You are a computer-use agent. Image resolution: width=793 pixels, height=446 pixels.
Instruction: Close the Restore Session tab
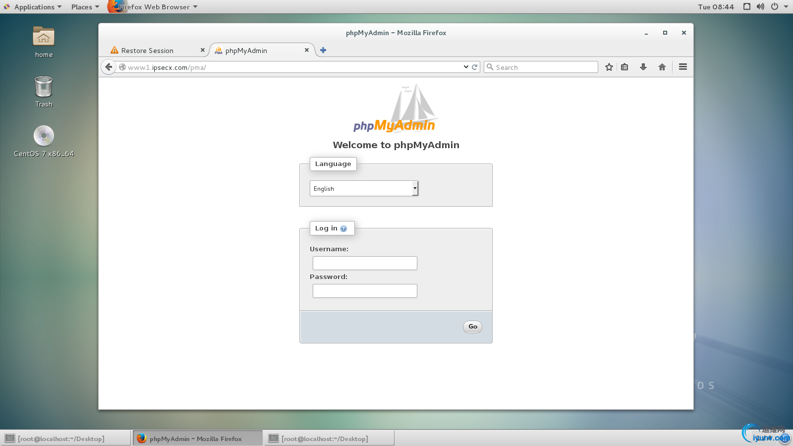[x=202, y=50]
